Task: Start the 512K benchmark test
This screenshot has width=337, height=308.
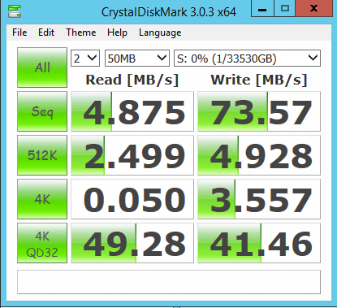Action: pyautogui.click(x=42, y=155)
